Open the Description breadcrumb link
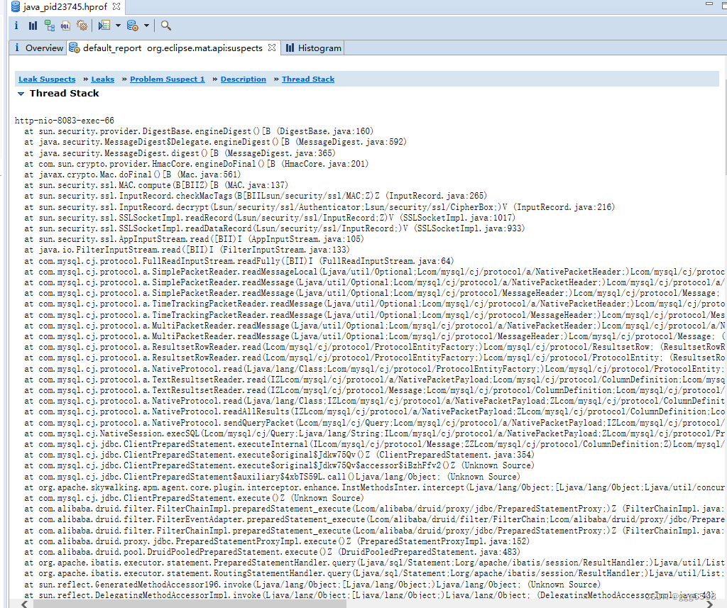The width and height of the screenshot is (727, 608). (x=244, y=79)
